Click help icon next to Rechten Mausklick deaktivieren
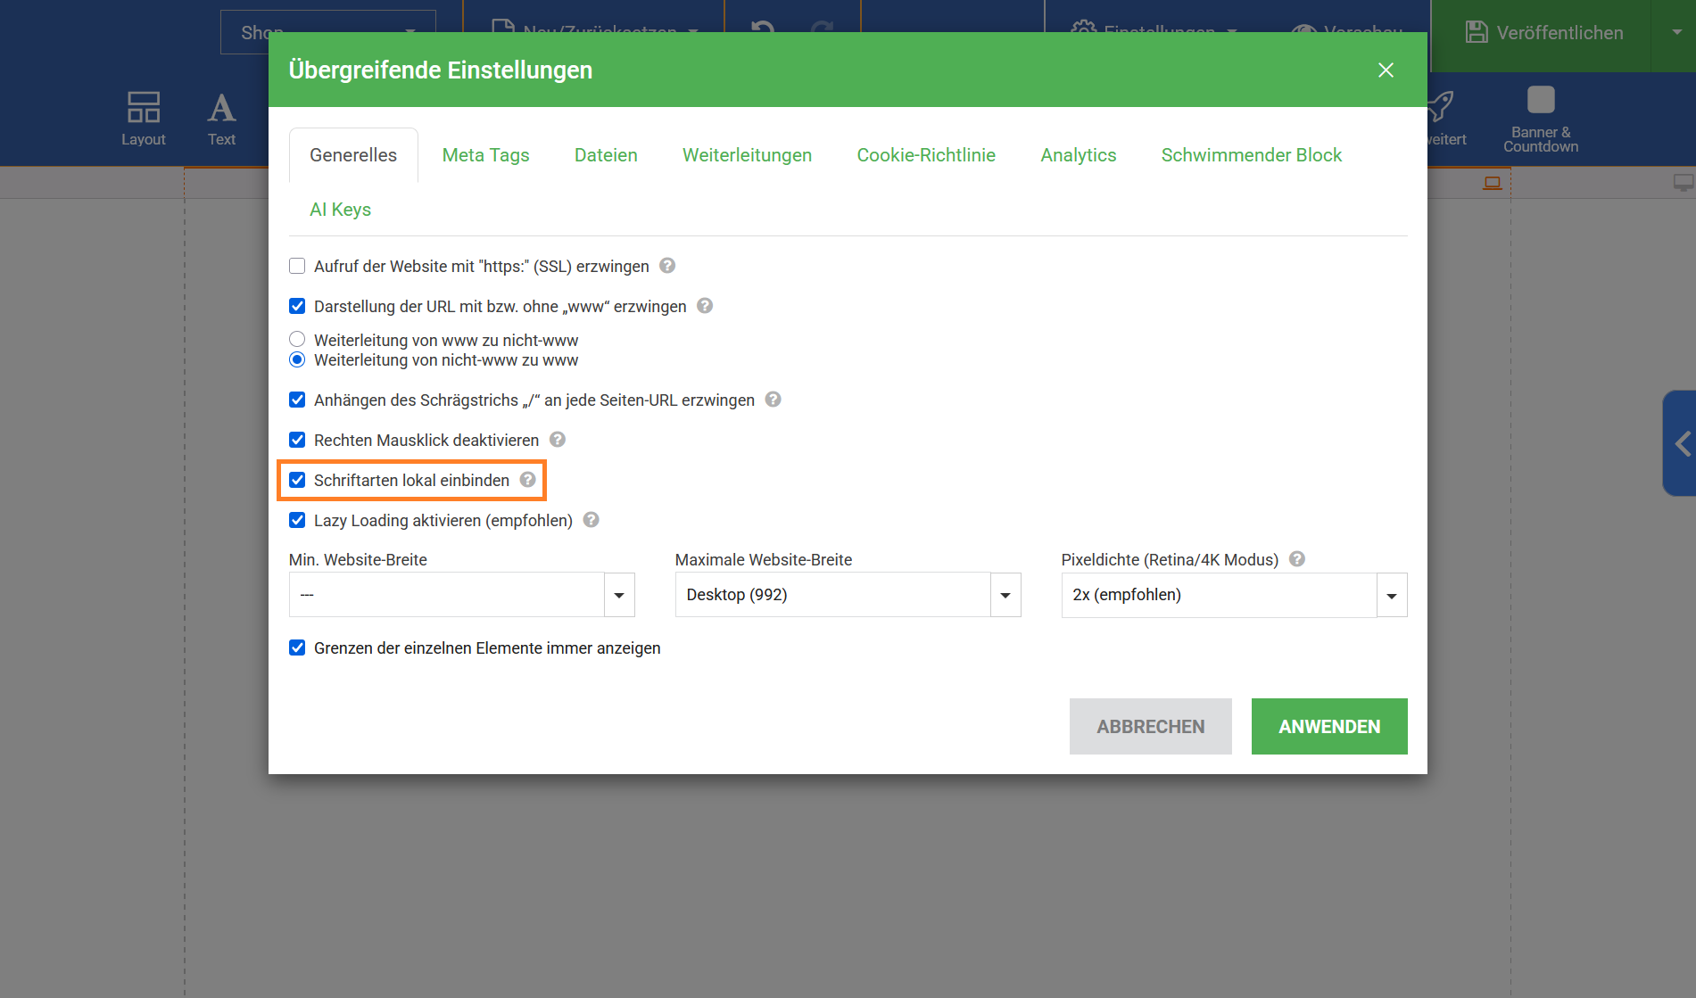Image resolution: width=1696 pixels, height=998 pixels. coord(558,440)
